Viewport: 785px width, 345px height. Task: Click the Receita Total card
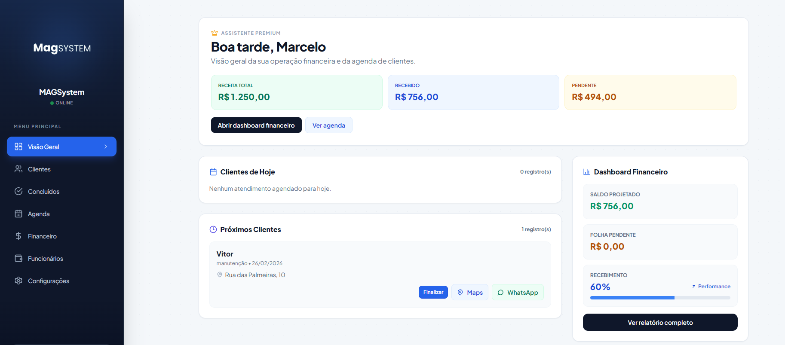click(x=297, y=92)
